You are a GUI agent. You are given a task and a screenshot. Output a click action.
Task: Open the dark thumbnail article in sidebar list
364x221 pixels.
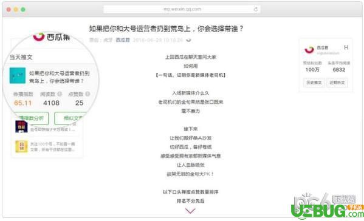pos(21,127)
